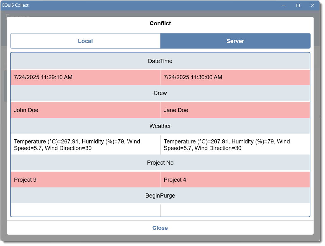Click the DateTime field header
The width and height of the screenshot is (325, 246).
pyautogui.click(x=160, y=61)
